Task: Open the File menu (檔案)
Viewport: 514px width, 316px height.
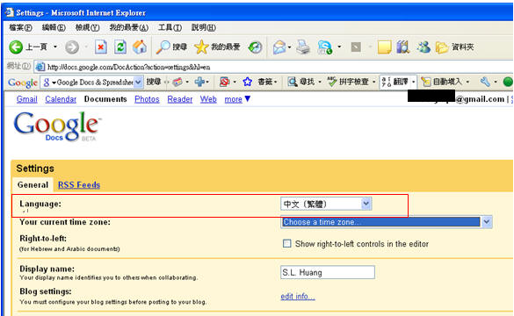Action: pos(20,27)
